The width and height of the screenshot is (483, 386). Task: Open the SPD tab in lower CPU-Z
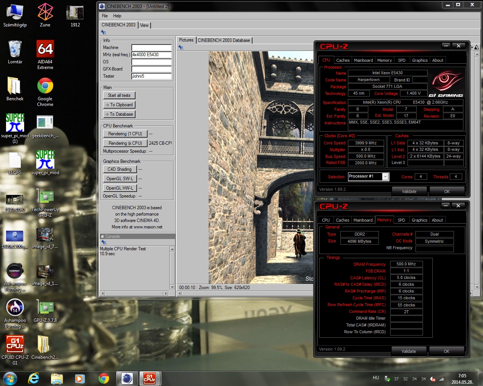tap(401, 220)
